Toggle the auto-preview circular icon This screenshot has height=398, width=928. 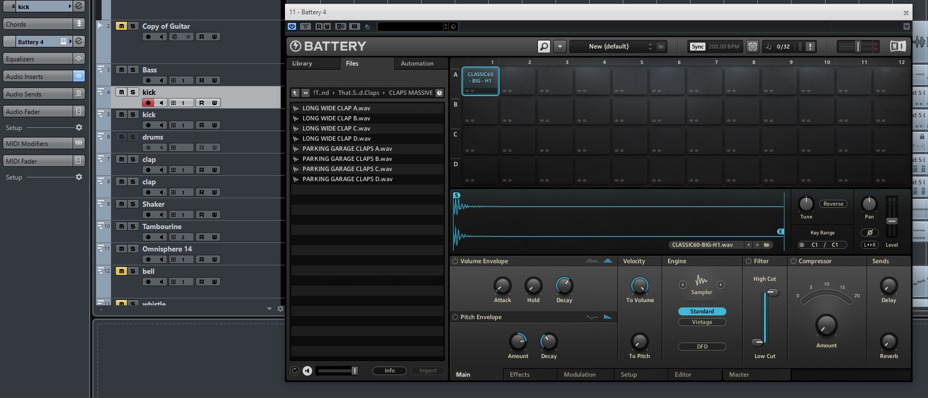(294, 371)
